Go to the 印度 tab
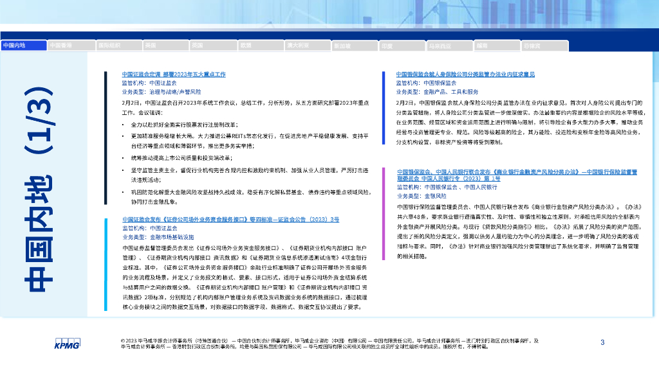This screenshot has height=370, width=659. coord(402,46)
